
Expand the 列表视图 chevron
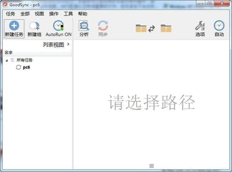pyautogui.click(x=68, y=44)
